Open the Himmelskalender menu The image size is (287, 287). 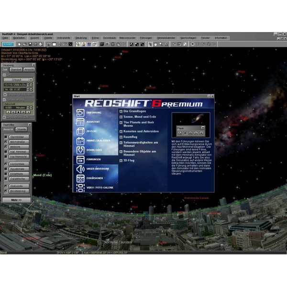(x=166, y=38)
